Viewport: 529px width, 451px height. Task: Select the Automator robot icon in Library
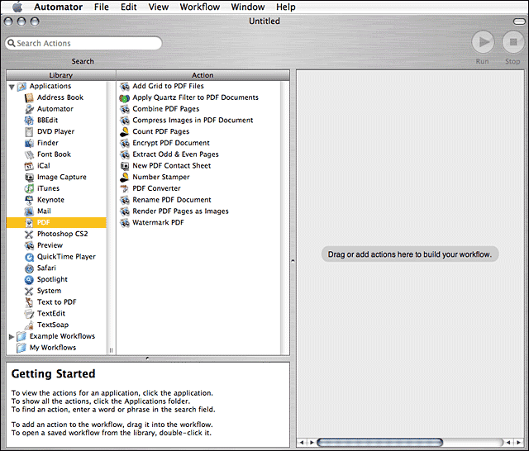pos(29,109)
